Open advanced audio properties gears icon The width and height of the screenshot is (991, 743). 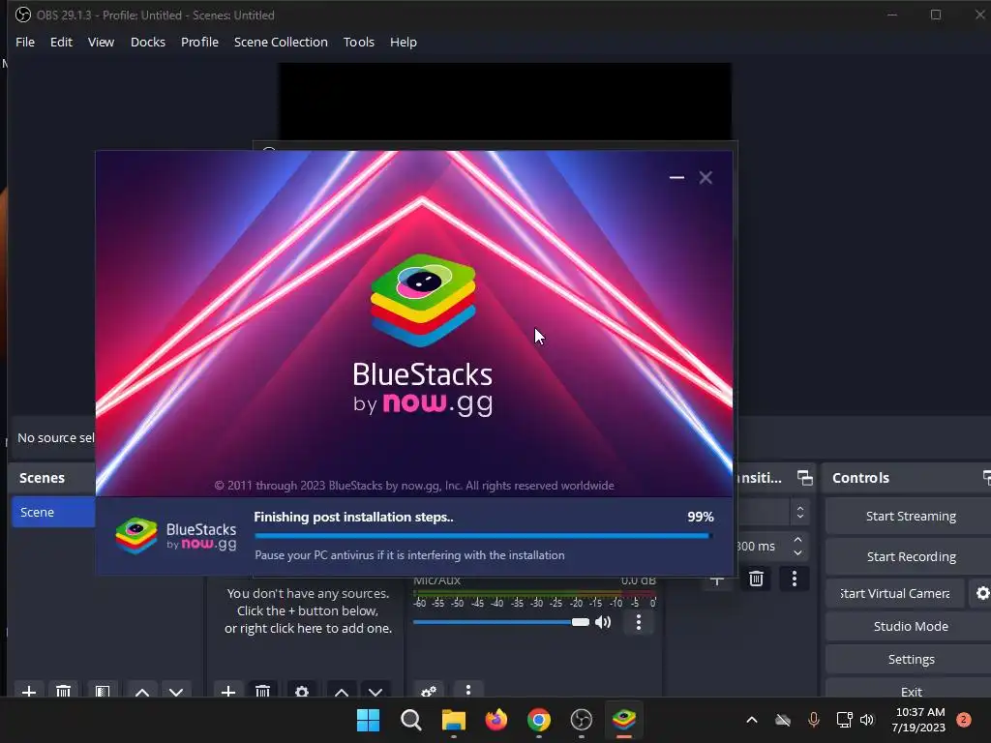coord(429,691)
